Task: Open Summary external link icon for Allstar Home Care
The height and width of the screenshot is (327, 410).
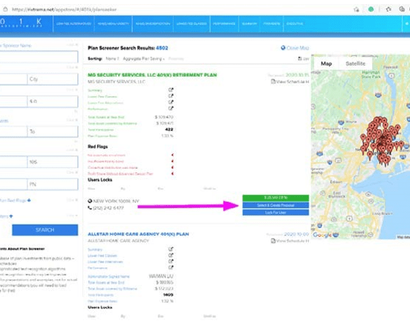Action: (x=171, y=250)
